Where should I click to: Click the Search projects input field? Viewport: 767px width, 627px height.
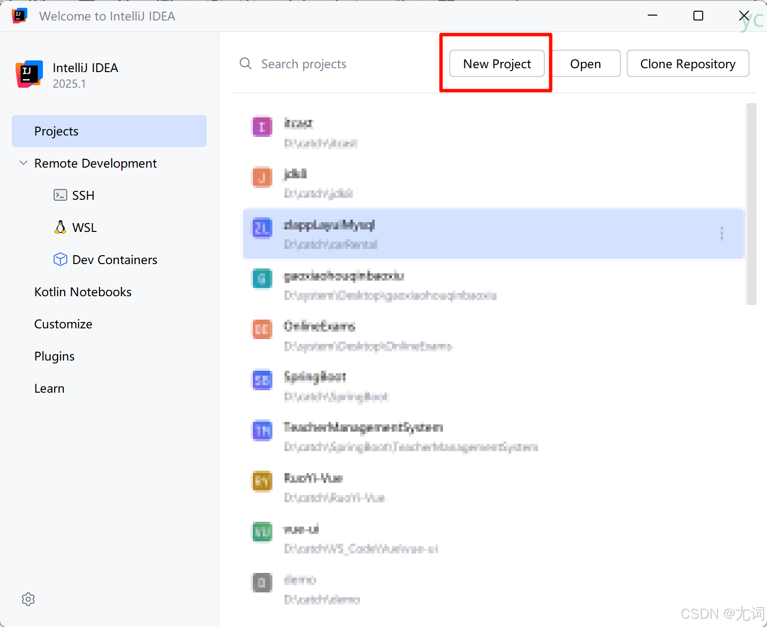pyautogui.click(x=336, y=64)
